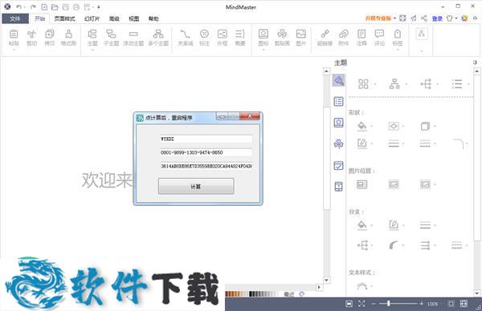Click the 粘贴 paste icon in ribbon

14,38
